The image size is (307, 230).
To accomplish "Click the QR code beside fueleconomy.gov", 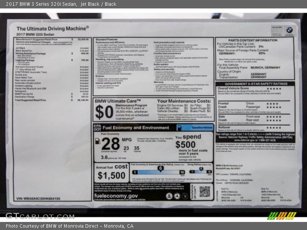I will (205, 192).
